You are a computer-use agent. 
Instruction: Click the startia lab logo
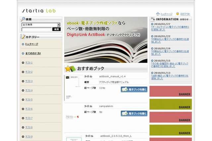(39, 11)
